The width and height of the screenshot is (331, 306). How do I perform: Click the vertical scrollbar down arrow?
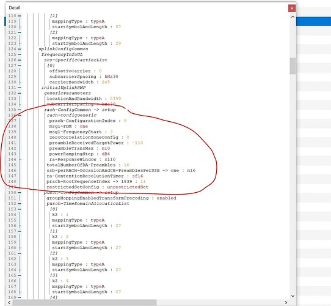(293, 296)
